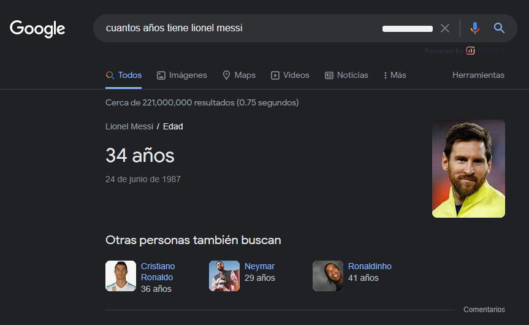This screenshot has width=529, height=325.
Task: Click the Maps tab location pin icon
Action: tap(226, 75)
